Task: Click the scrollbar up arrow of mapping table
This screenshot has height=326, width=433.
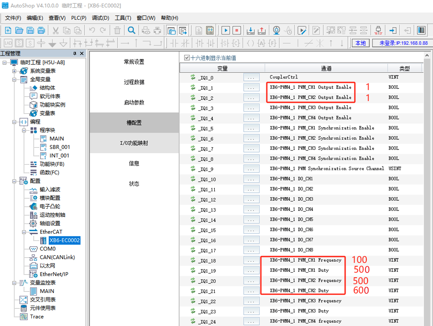Action: point(427,55)
